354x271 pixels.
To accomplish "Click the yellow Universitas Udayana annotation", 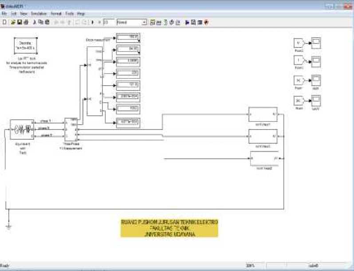I will (x=169, y=228).
